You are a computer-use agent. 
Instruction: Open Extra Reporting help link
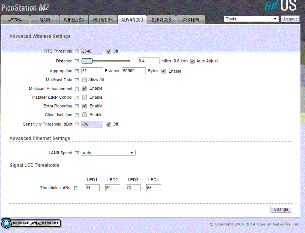coord(77,106)
